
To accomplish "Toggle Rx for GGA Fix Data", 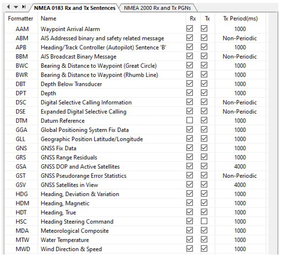I will tap(190, 130).
